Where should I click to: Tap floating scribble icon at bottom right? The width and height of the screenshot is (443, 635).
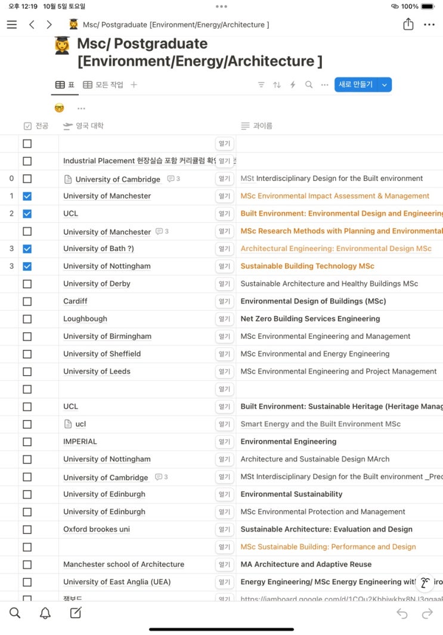pos(425,582)
